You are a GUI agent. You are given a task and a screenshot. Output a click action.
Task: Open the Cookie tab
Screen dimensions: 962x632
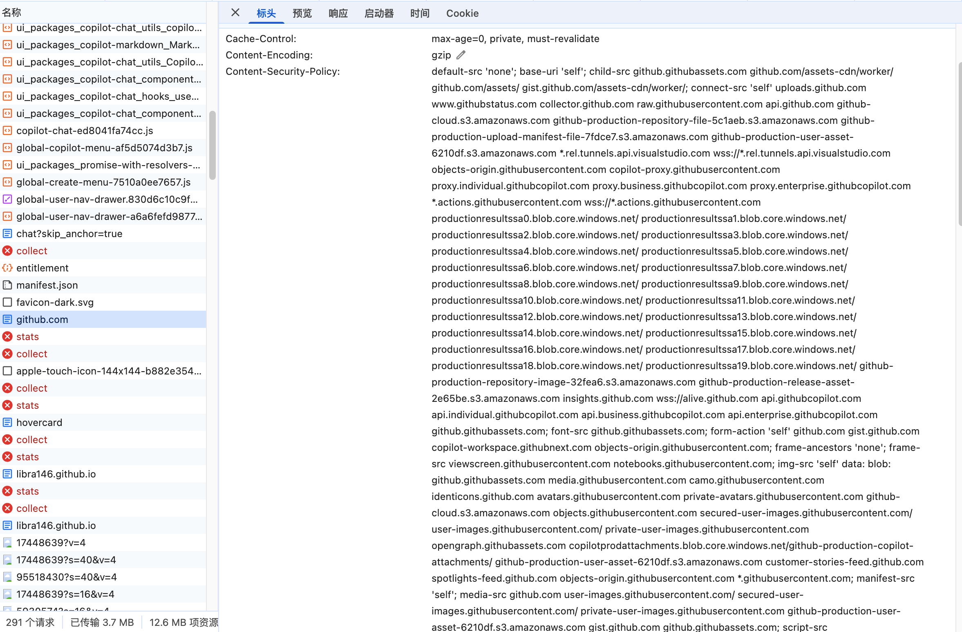point(462,13)
